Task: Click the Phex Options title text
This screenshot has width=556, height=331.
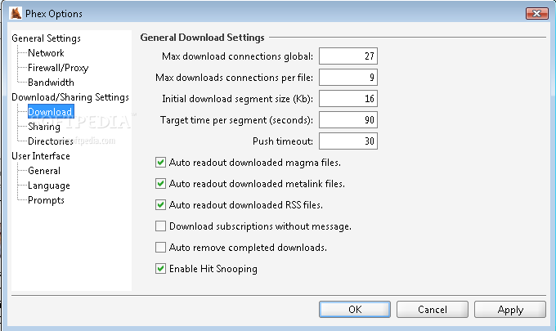Action: pos(54,14)
